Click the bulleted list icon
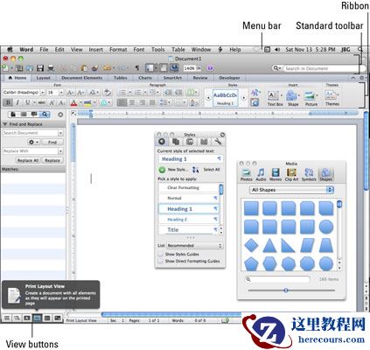The width and height of the screenshot is (370, 350). (122, 93)
